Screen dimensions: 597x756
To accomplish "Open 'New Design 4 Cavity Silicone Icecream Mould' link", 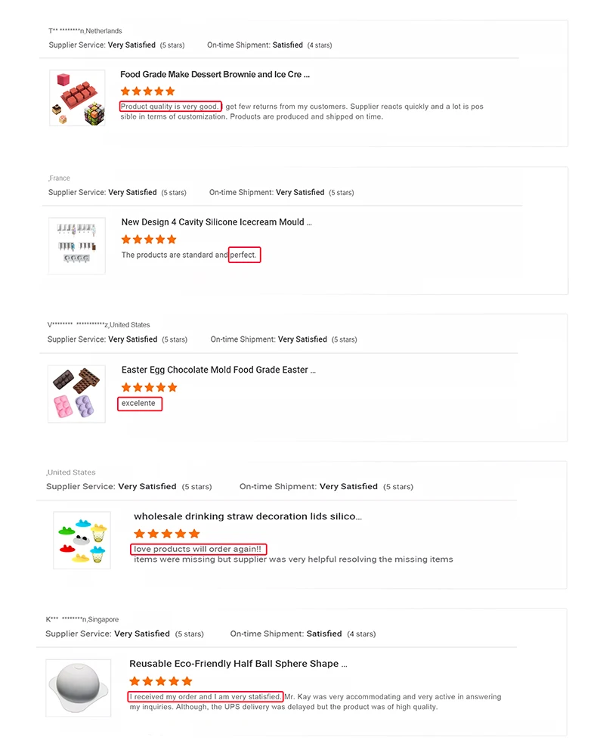I will 216,222.
